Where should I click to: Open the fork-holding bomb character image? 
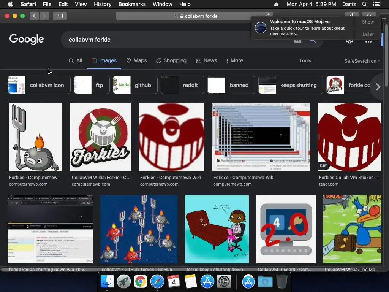click(35, 137)
